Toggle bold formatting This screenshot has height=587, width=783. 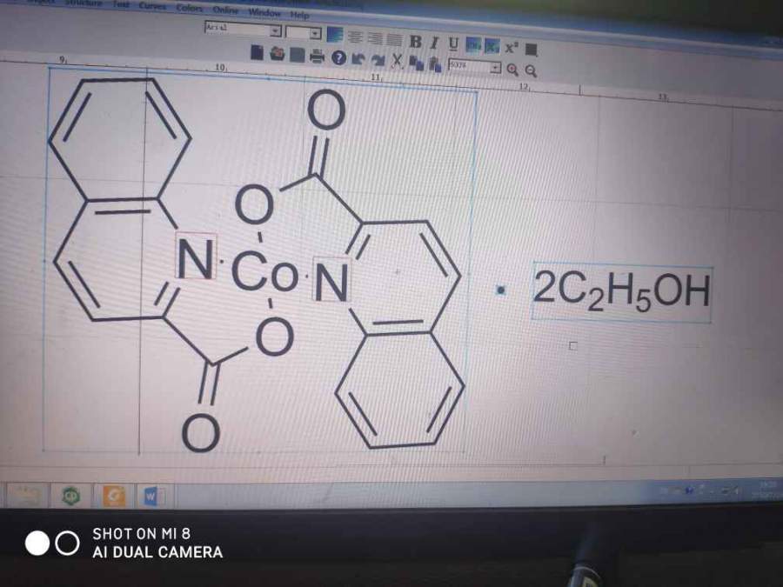click(415, 42)
